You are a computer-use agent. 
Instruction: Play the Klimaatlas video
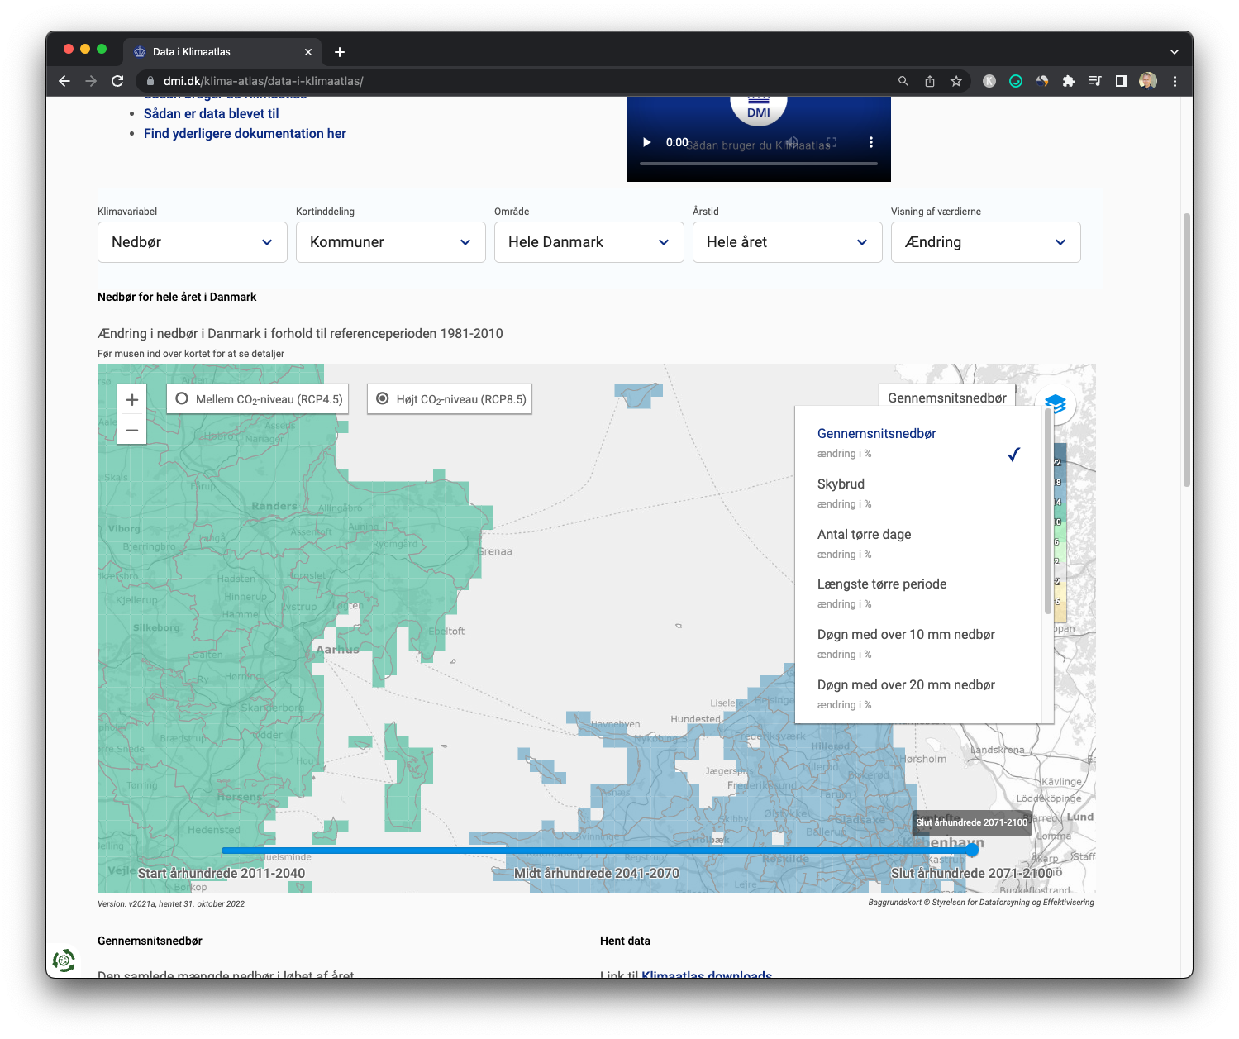click(x=647, y=142)
